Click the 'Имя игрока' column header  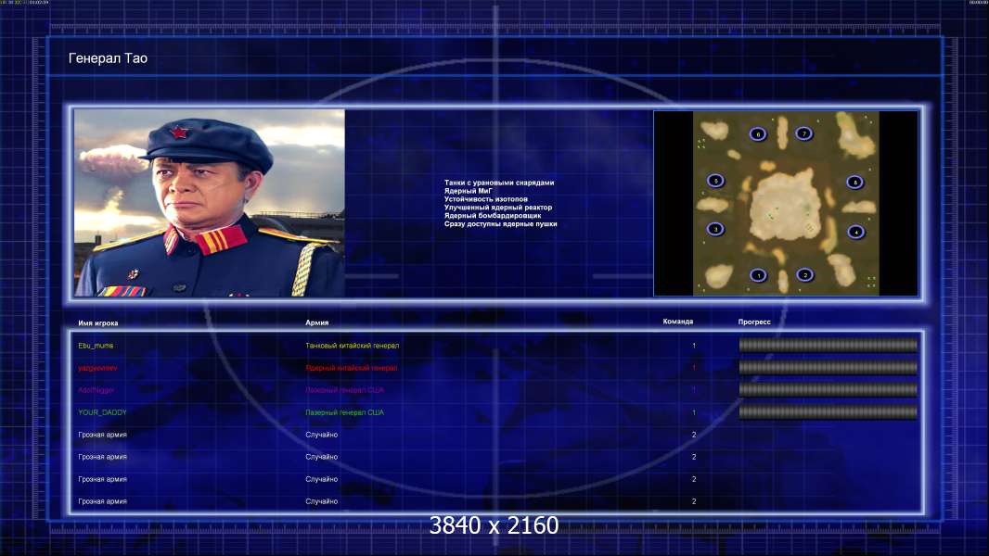(97, 323)
